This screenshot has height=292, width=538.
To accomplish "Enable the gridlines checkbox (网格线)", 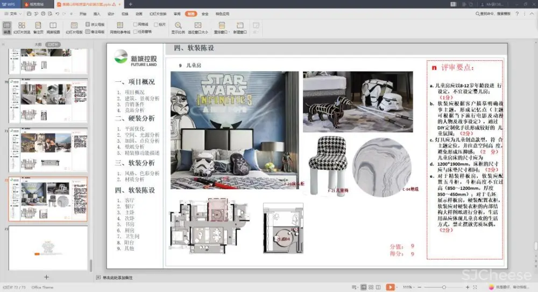I will (x=136, y=24).
